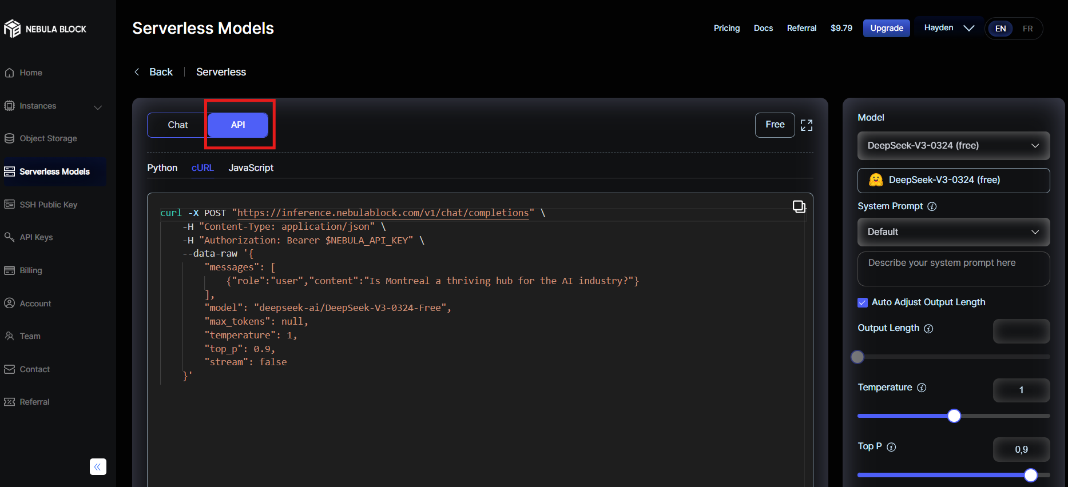Click the Temperature info icon
The height and width of the screenshot is (487, 1068).
(x=922, y=388)
